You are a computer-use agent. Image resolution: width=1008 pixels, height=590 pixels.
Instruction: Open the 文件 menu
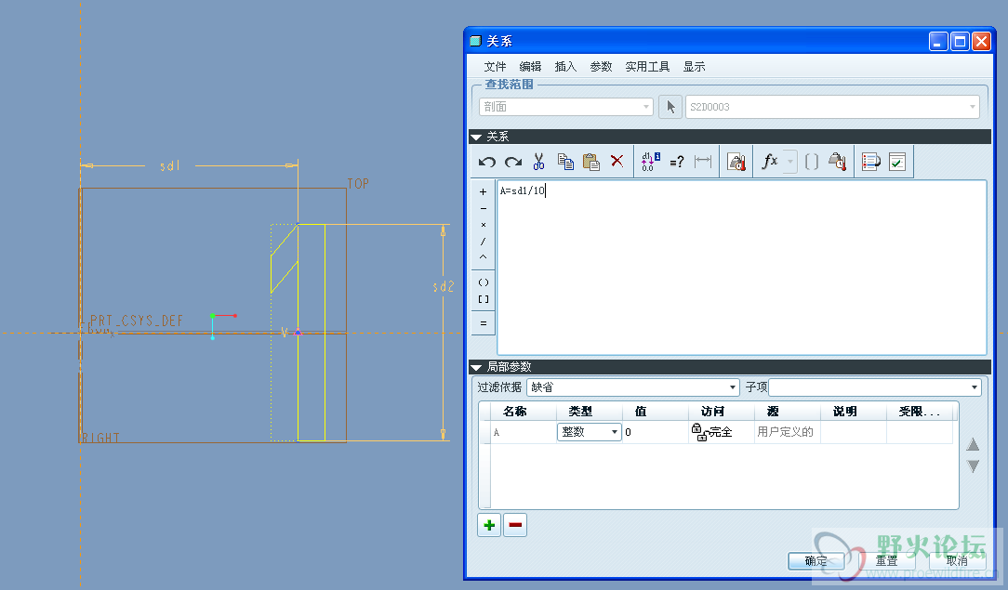495,67
